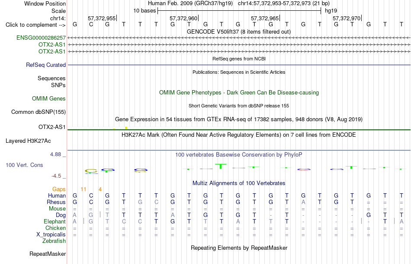411x264 pixels.
Task: Click the GENCODE V50lift37 track title
Action: [239, 31]
